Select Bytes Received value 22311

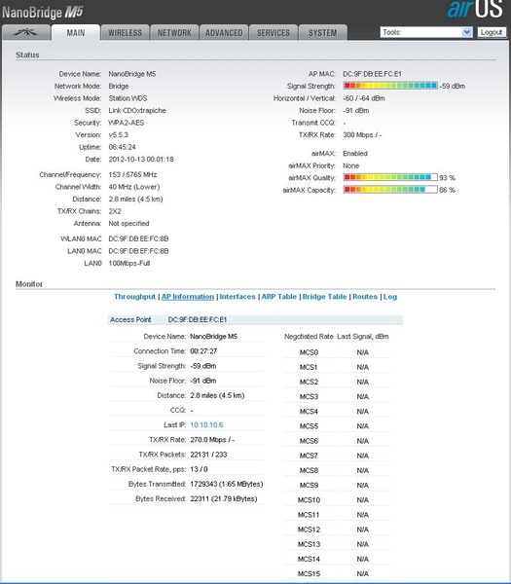point(224,498)
